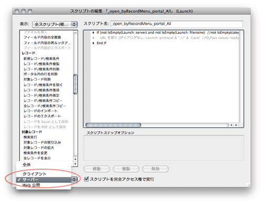The height and width of the screenshot is (204, 263).
Task: Choose クライアント in compatibility popup menu
Action: click(x=44, y=174)
